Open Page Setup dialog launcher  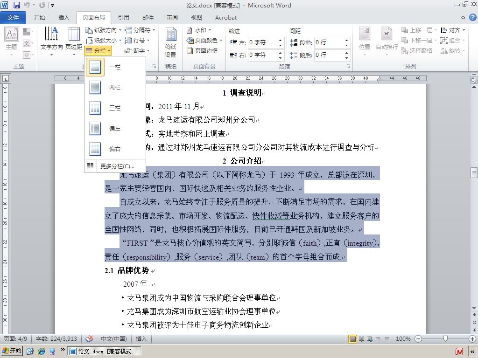pyautogui.click(x=154, y=66)
